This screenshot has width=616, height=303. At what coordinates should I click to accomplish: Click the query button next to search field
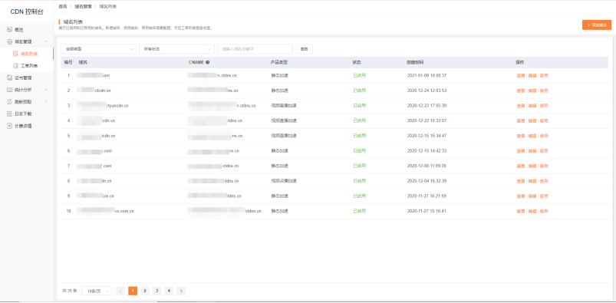(x=304, y=49)
